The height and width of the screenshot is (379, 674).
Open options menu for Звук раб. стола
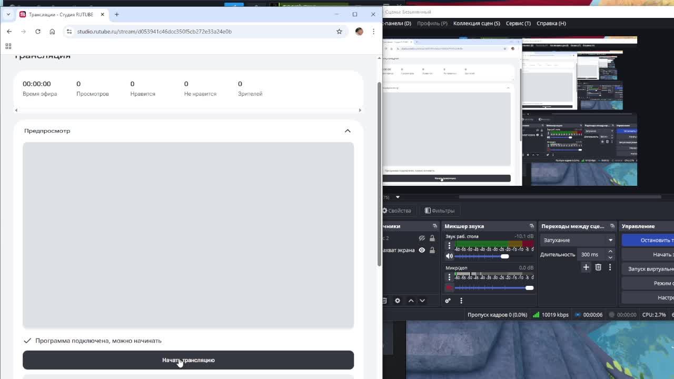point(449,245)
